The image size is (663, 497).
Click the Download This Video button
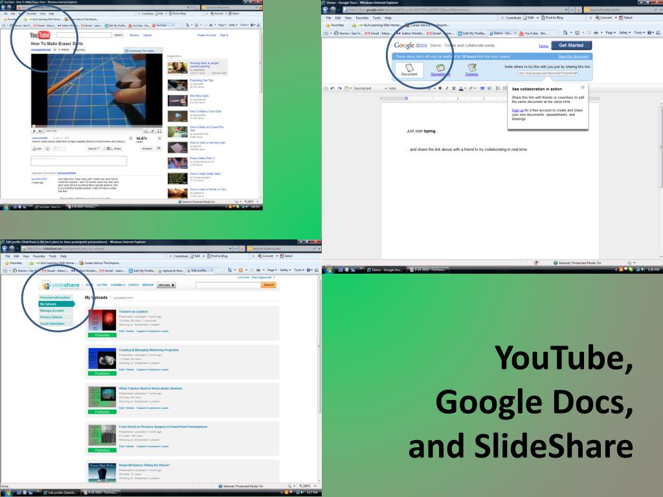(x=142, y=50)
